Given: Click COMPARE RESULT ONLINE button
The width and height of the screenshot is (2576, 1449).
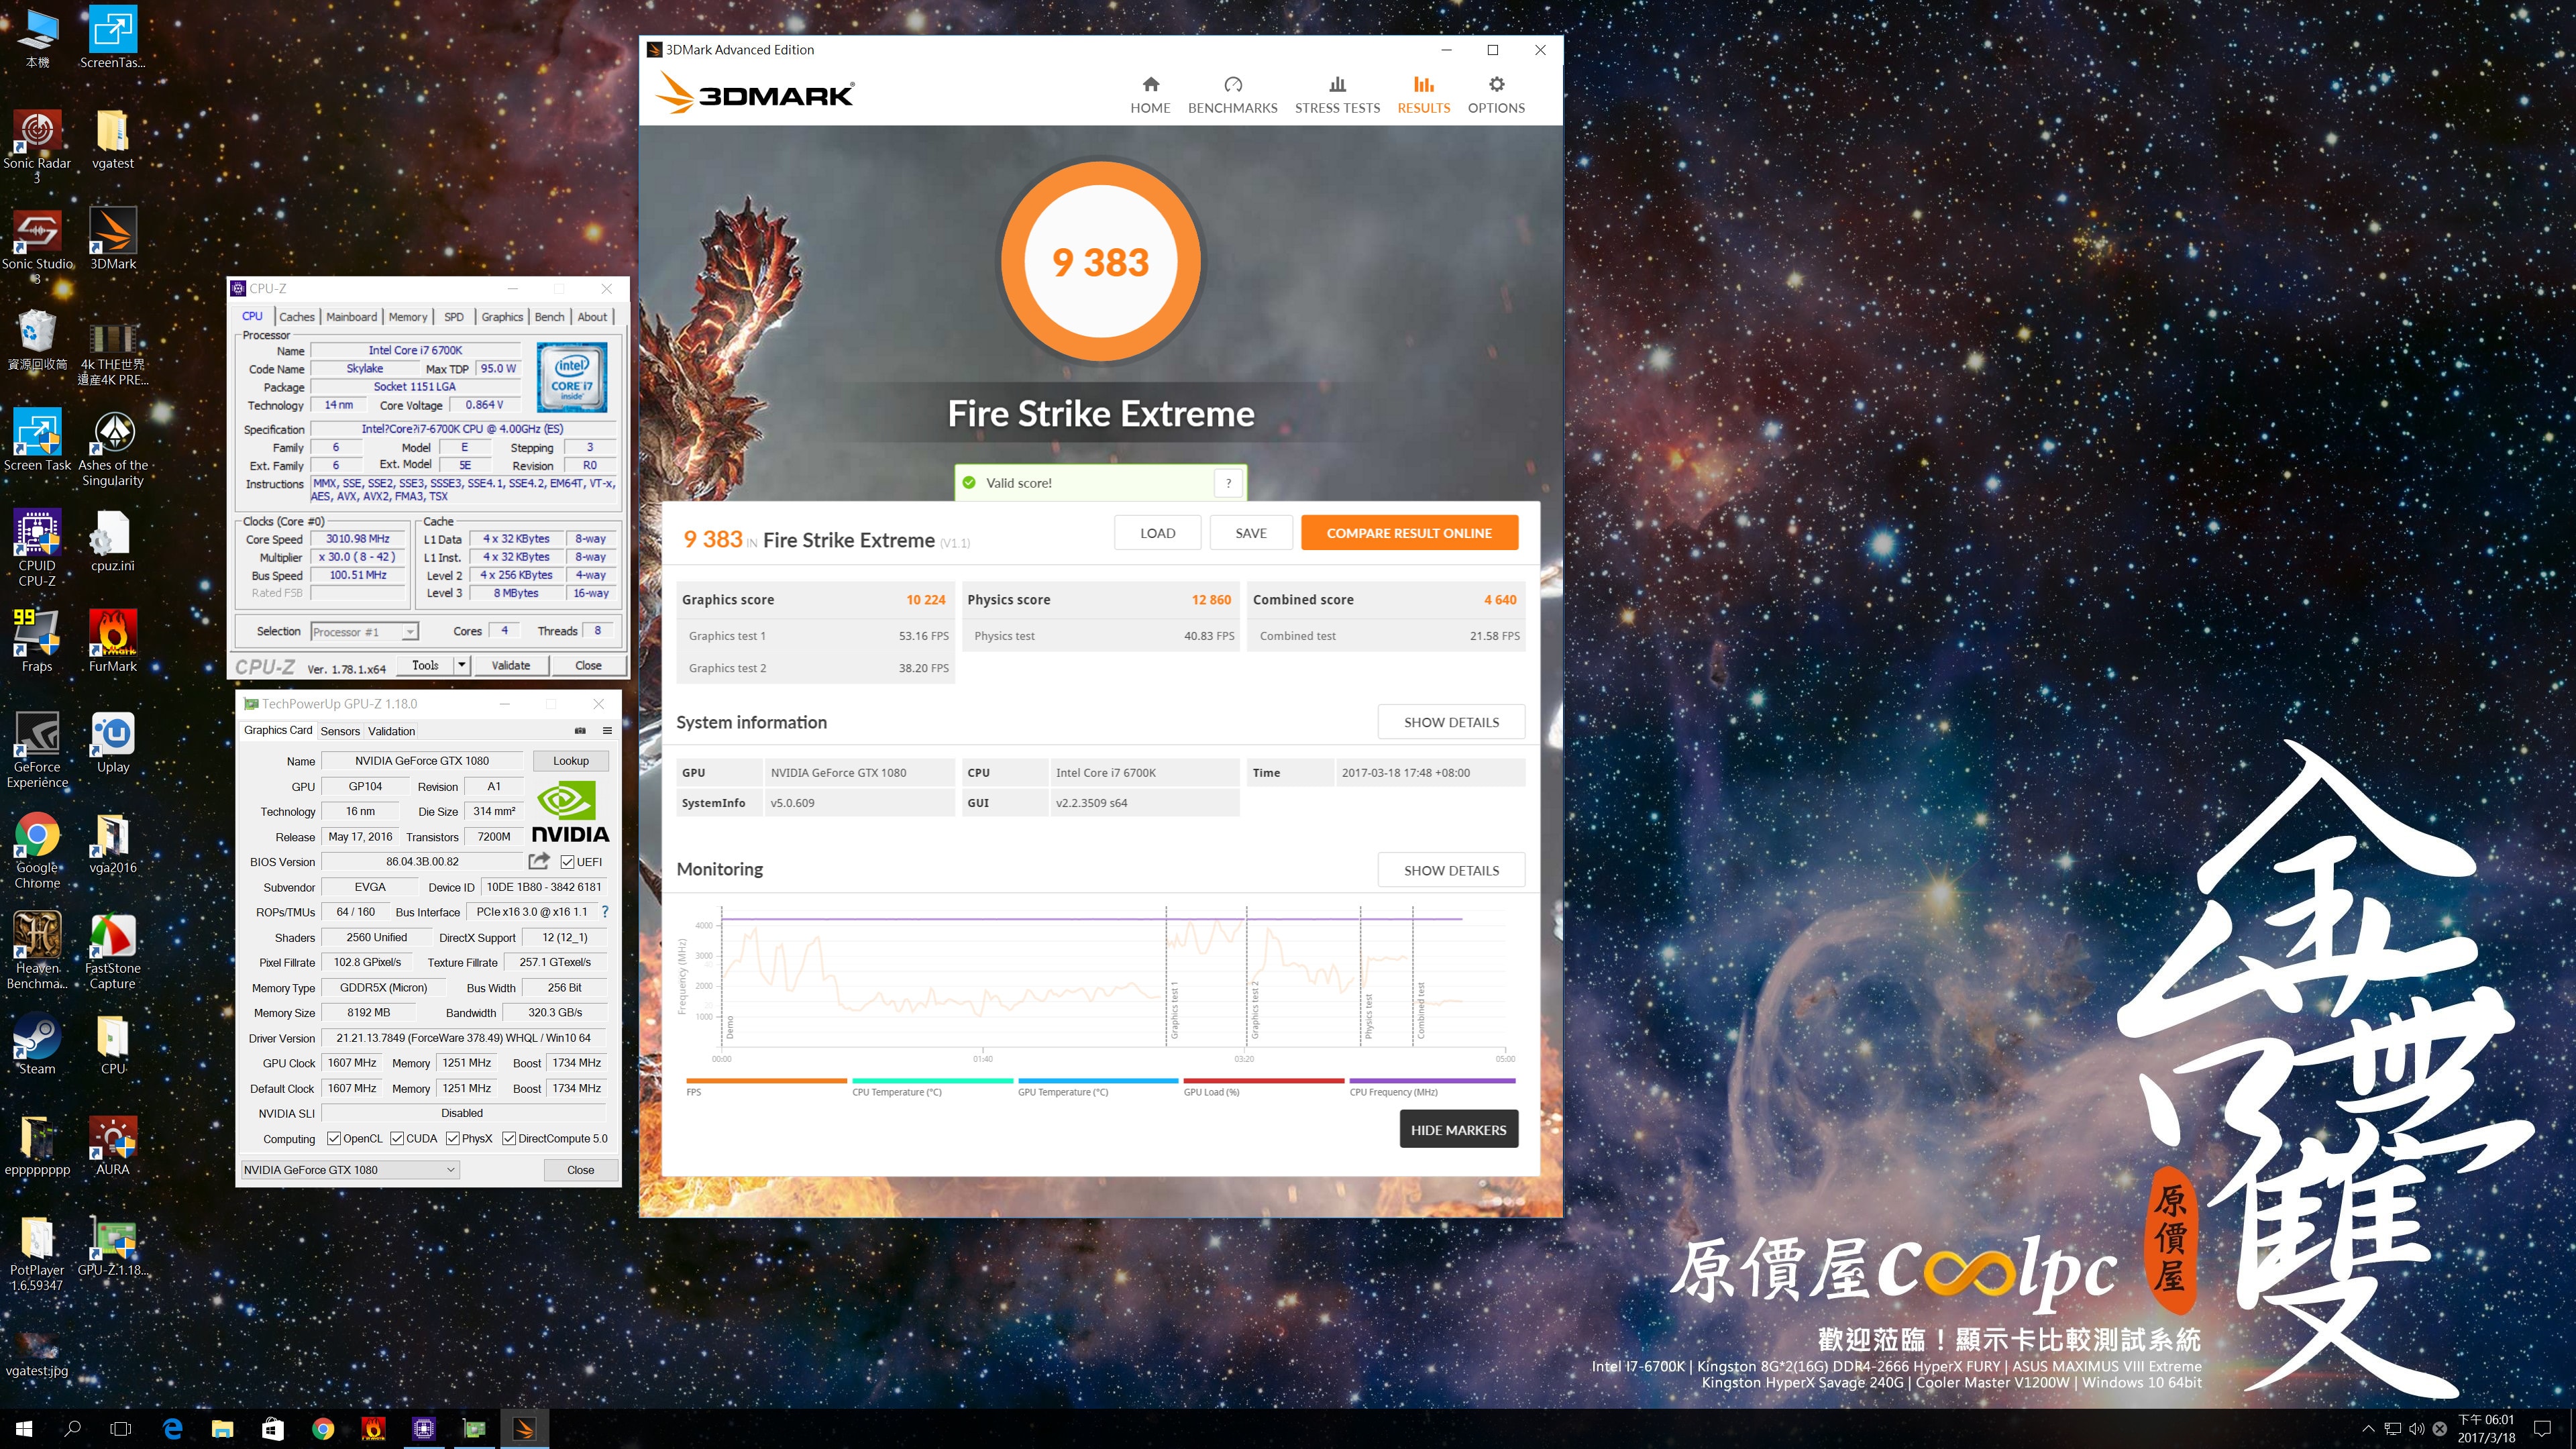Looking at the screenshot, I should point(1409,533).
